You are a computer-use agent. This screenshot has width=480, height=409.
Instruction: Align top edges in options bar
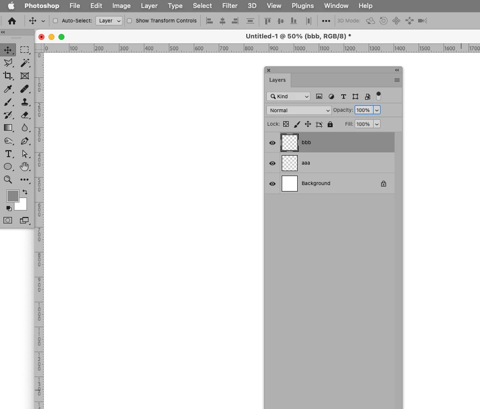268,21
